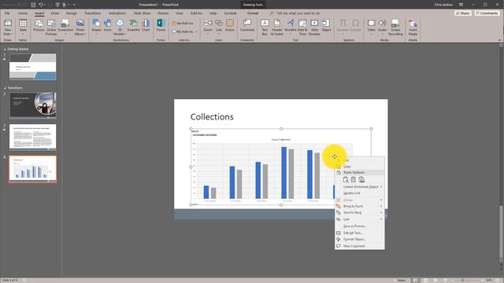Switch to the Design tab
504x283 pixels.
click(x=72, y=13)
